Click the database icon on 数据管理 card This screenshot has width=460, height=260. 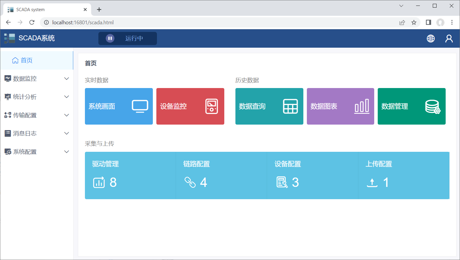click(433, 107)
